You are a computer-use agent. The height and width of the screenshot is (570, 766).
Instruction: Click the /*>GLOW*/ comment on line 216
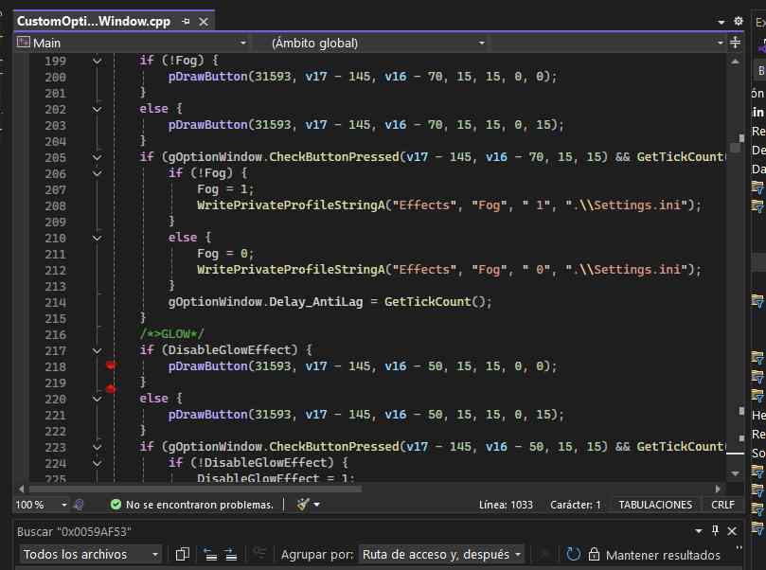[171, 334]
